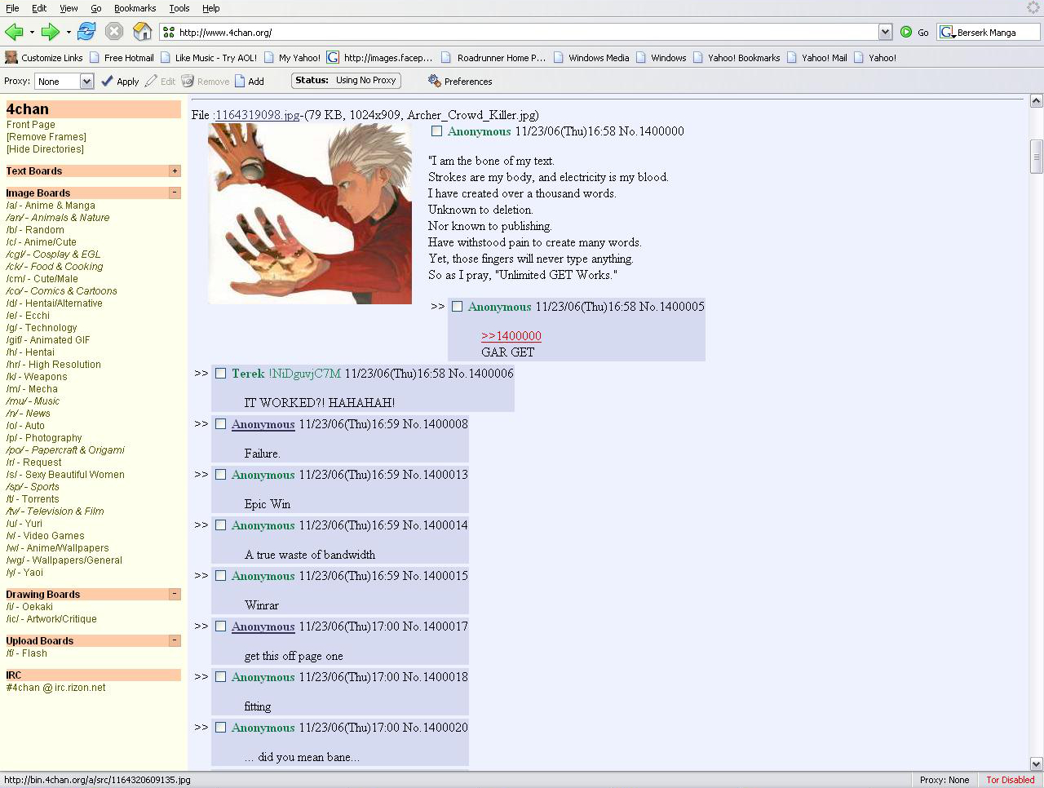Click the Add proxy page icon
The height and width of the screenshot is (788, 1044).
pos(240,81)
